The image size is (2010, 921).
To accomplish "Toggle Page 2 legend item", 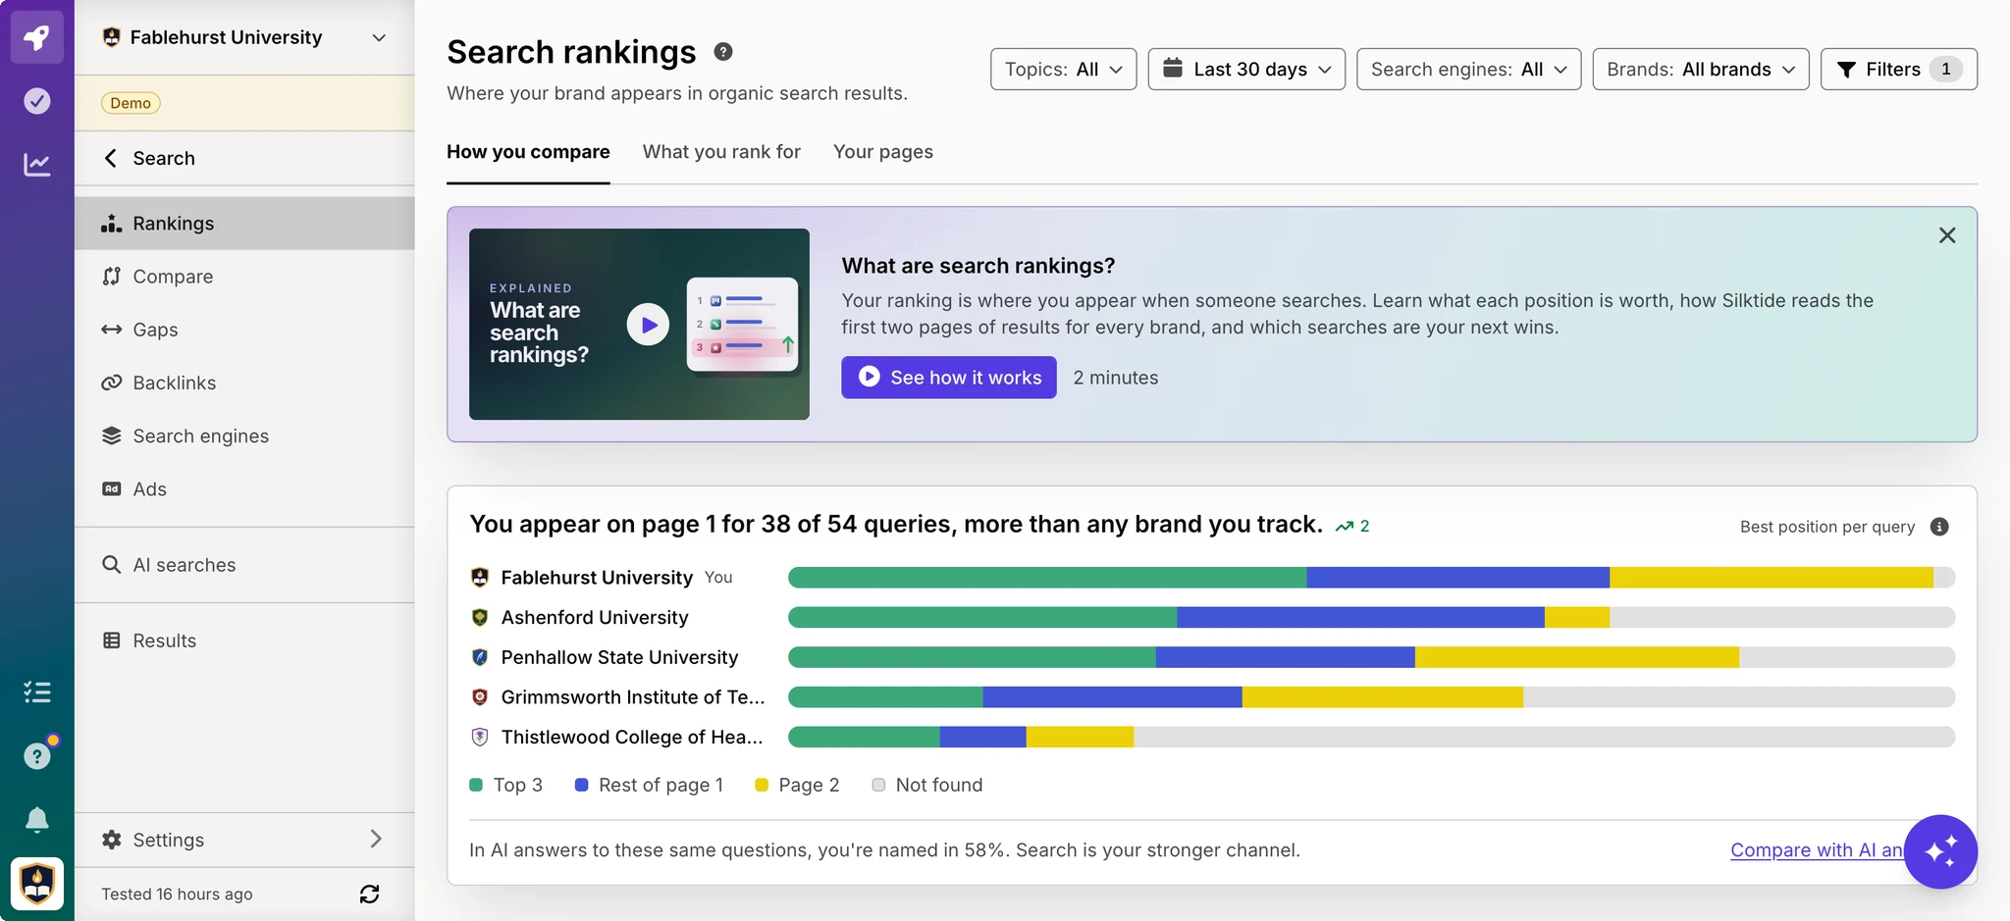I will (x=797, y=785).
